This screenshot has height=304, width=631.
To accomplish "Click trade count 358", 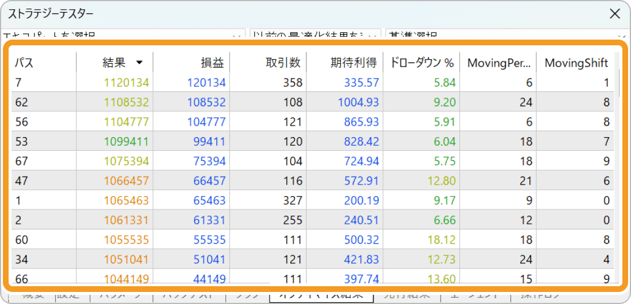I will (293, 83).
